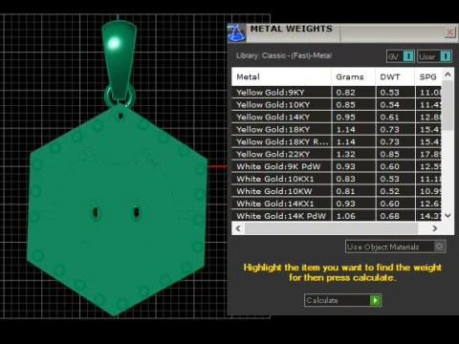Image resolution: width=459 pixels, height=344 pixels.
Task: Click the 1.32 grams value for 22KY
Action: pyautogui.click(x=345, y=154)
